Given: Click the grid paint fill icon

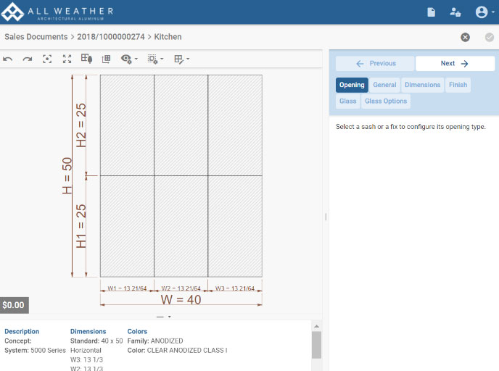Looking at the screenshot, I should 86,59.
